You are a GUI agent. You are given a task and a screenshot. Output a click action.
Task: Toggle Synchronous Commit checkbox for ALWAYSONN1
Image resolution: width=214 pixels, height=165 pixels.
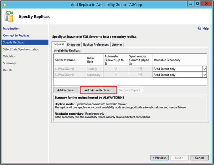click(140, 69)
